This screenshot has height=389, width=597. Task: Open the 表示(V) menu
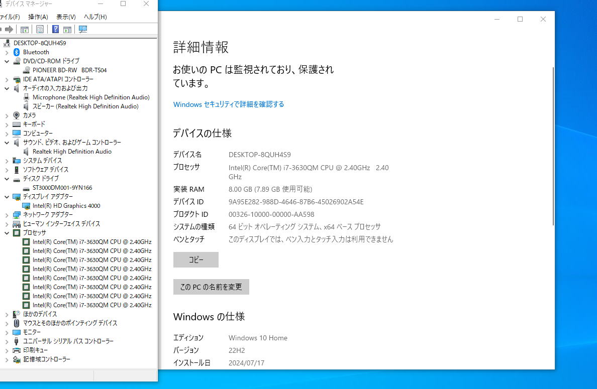66,17
